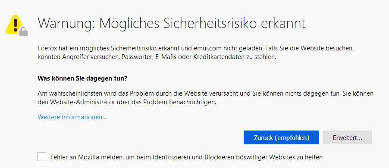Viewport: 389px width, 168px height.
Task: Click the checkbox label about reporting errors to Mozilla
Action: (x=187, y=157)
